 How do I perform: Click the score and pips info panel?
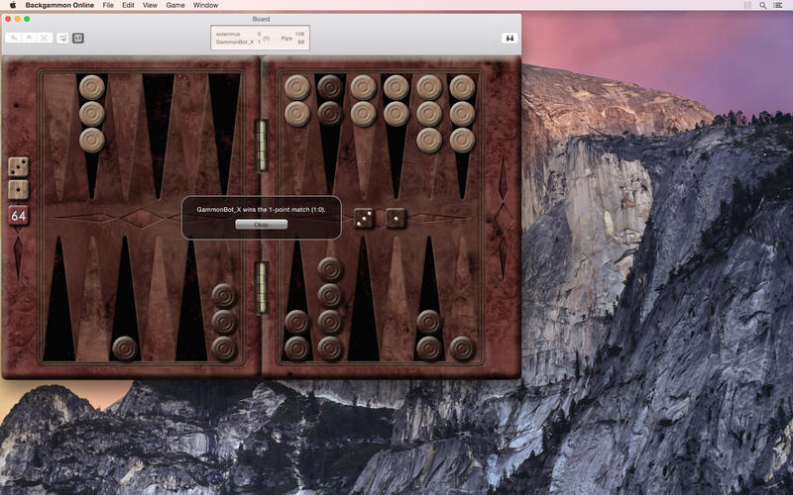260,38
